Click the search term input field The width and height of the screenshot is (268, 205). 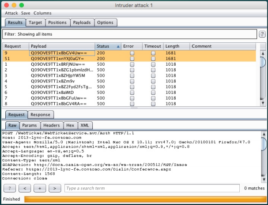[x=152, y=188]
